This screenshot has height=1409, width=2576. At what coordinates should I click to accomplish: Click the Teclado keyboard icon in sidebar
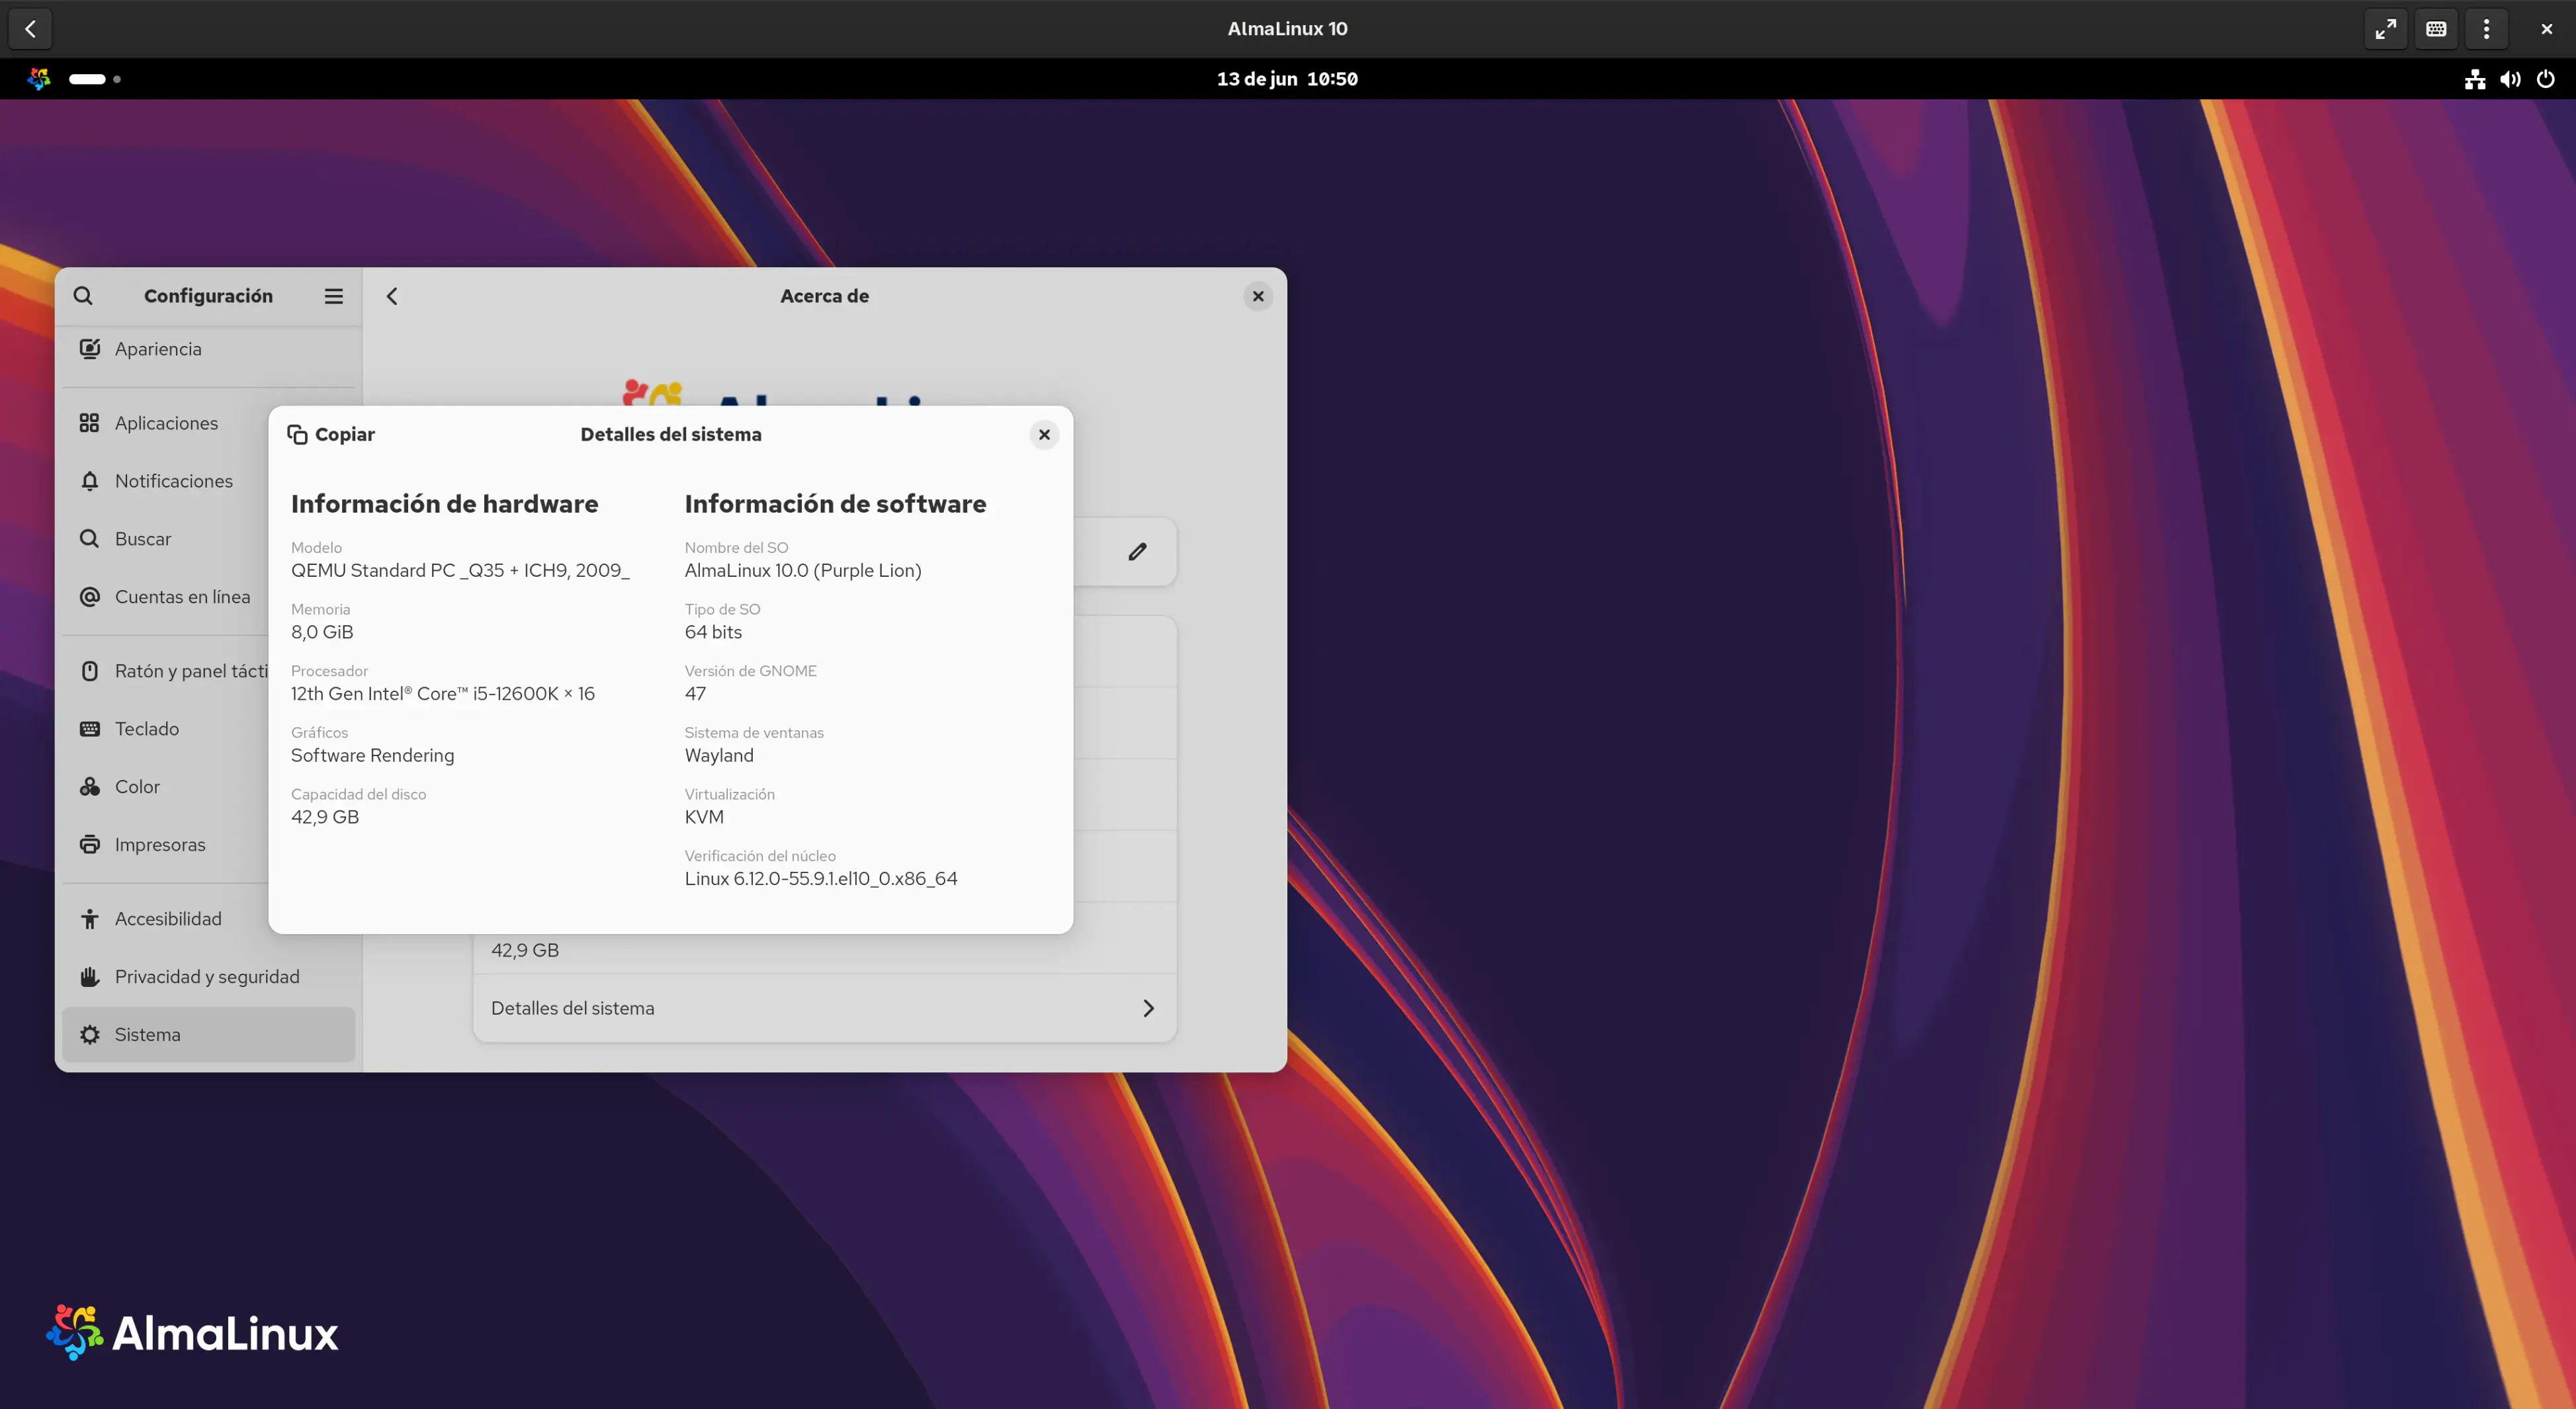[90, 729]
